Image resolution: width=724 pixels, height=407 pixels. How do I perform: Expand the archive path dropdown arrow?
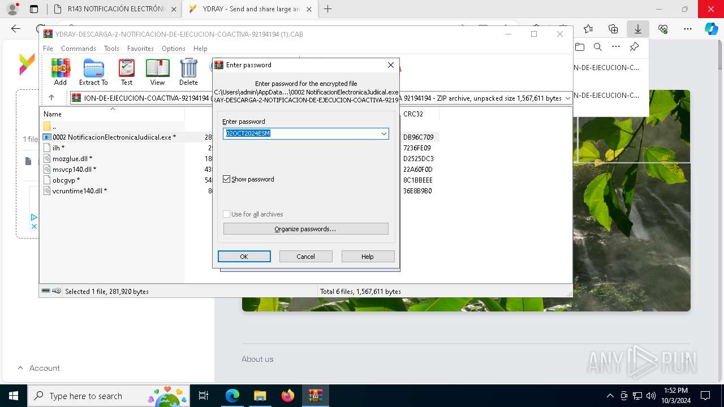click(x=567, y=98)
